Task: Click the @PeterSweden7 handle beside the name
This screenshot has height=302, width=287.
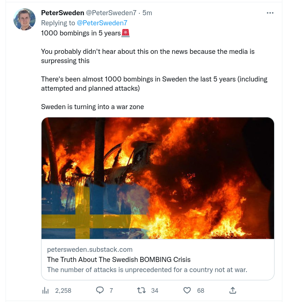Action: pos(112,13)
